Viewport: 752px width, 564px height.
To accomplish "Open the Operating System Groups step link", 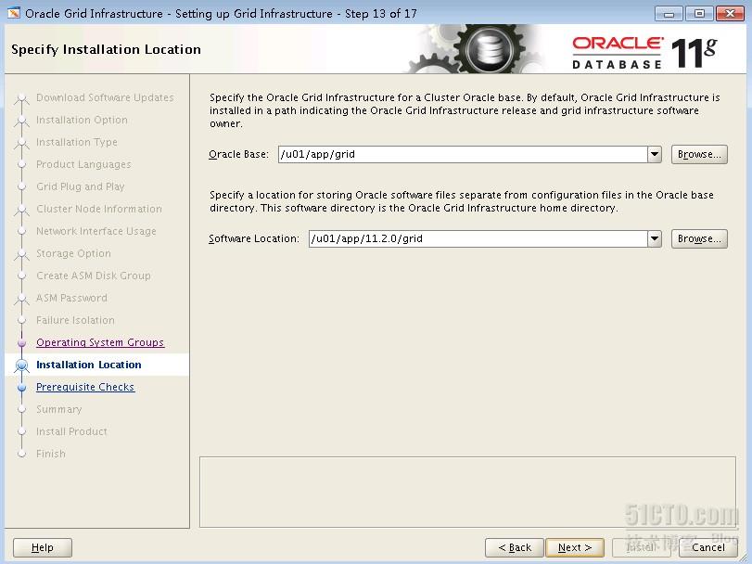I will (x=100, y=342).
